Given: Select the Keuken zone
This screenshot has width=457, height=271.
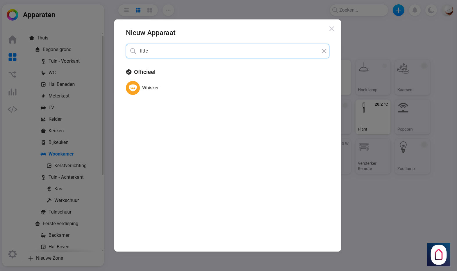Looking at the screenshot, I should click(56, 131).
